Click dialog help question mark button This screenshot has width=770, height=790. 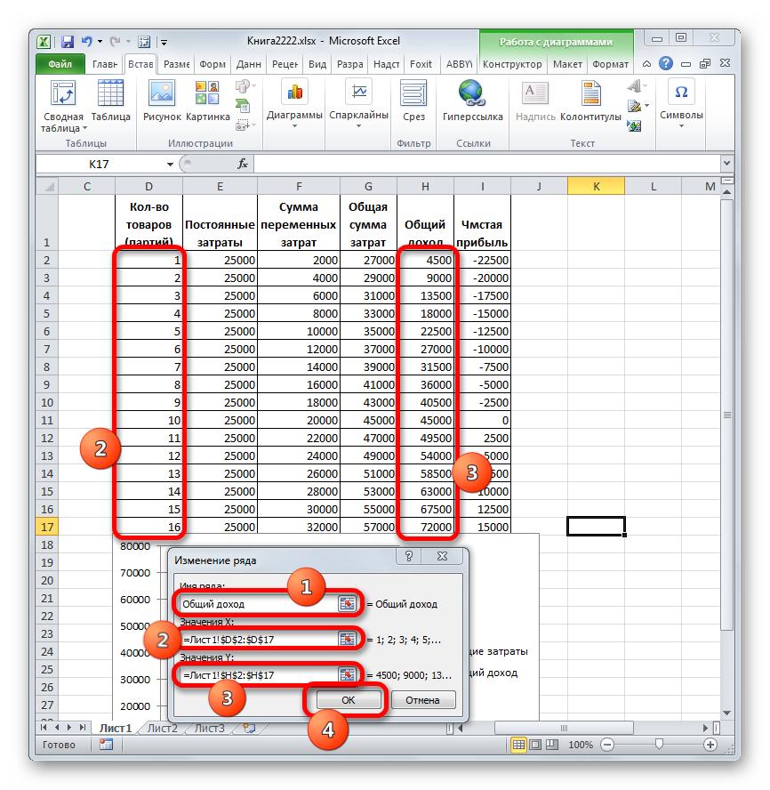(409, 556)
